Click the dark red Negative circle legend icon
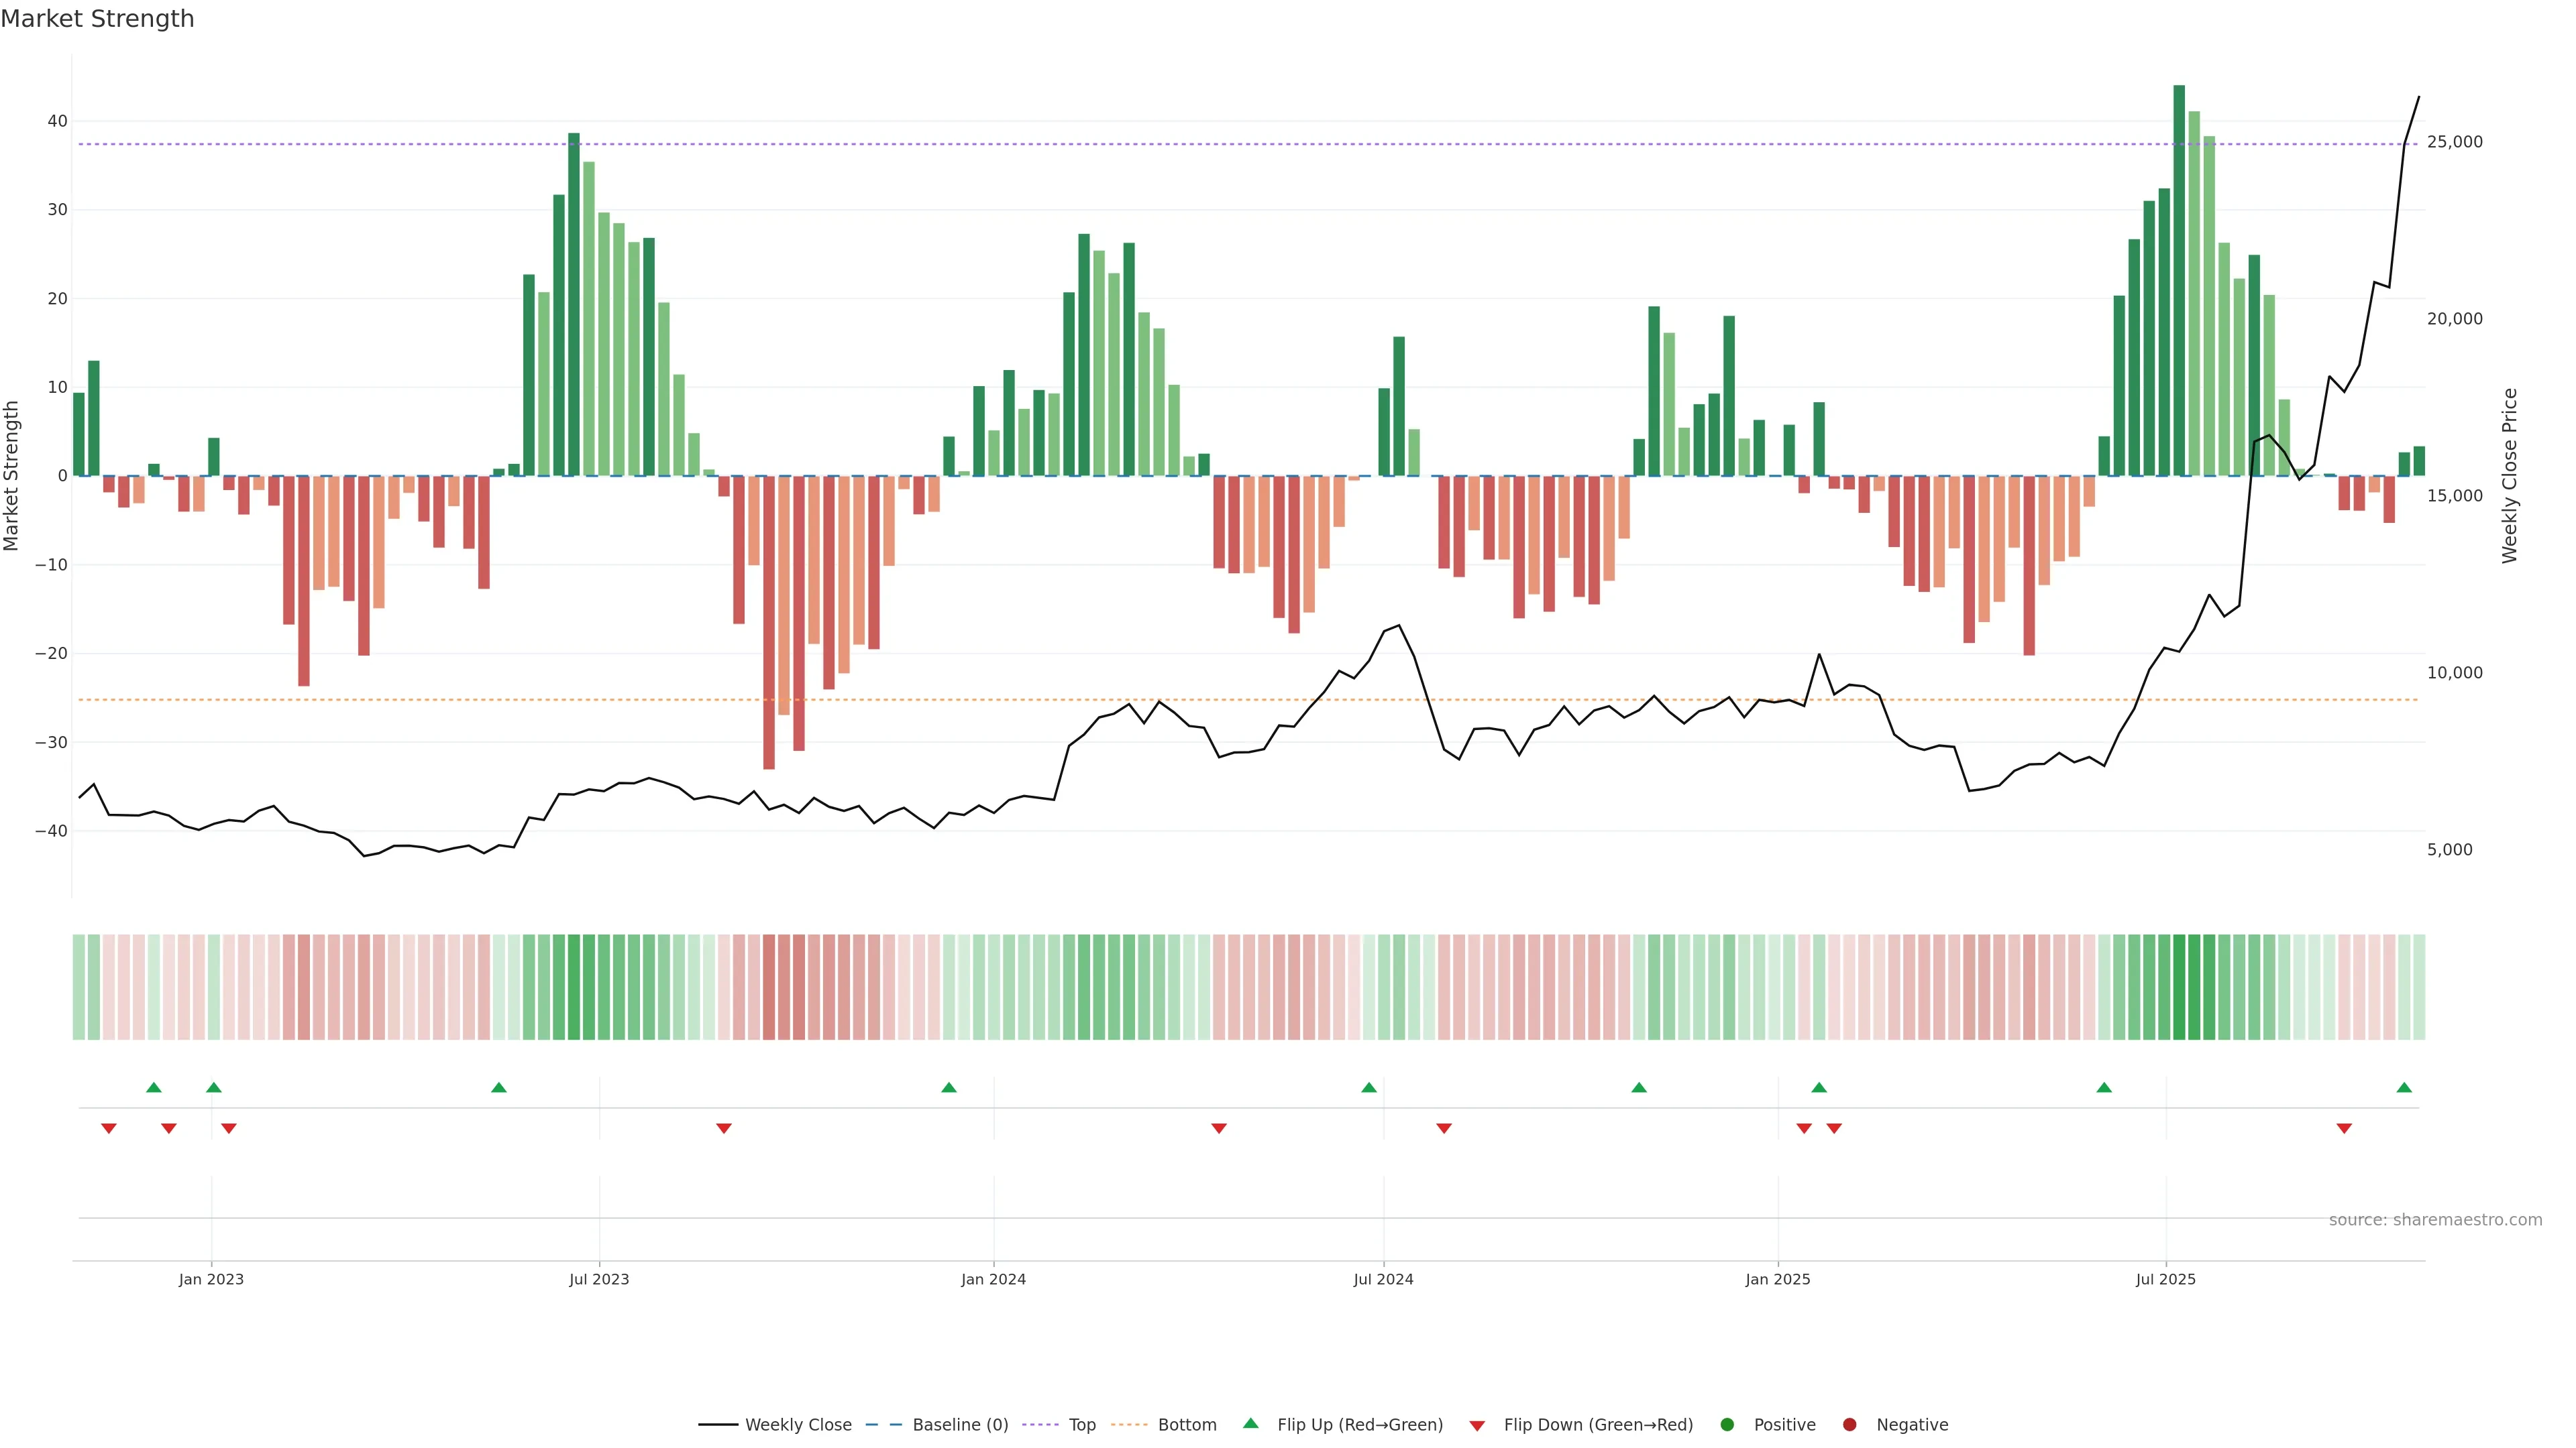 [x=1849, y=1424]
